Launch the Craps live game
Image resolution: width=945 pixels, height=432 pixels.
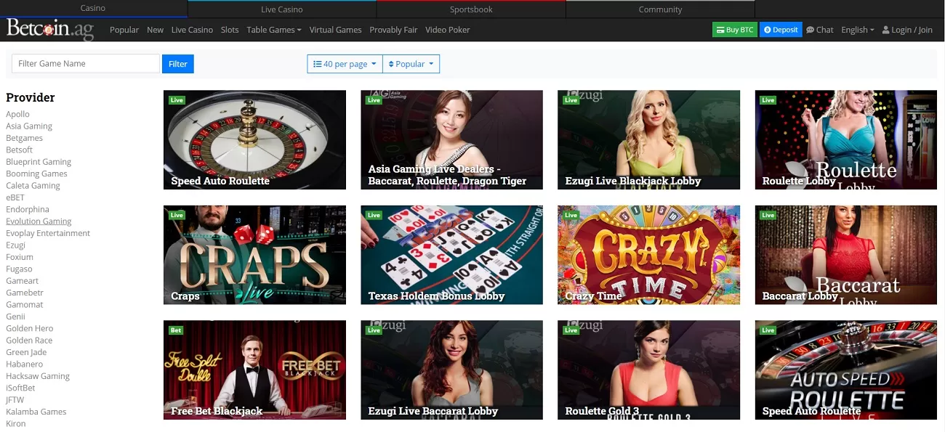click(x=254, y=255)
